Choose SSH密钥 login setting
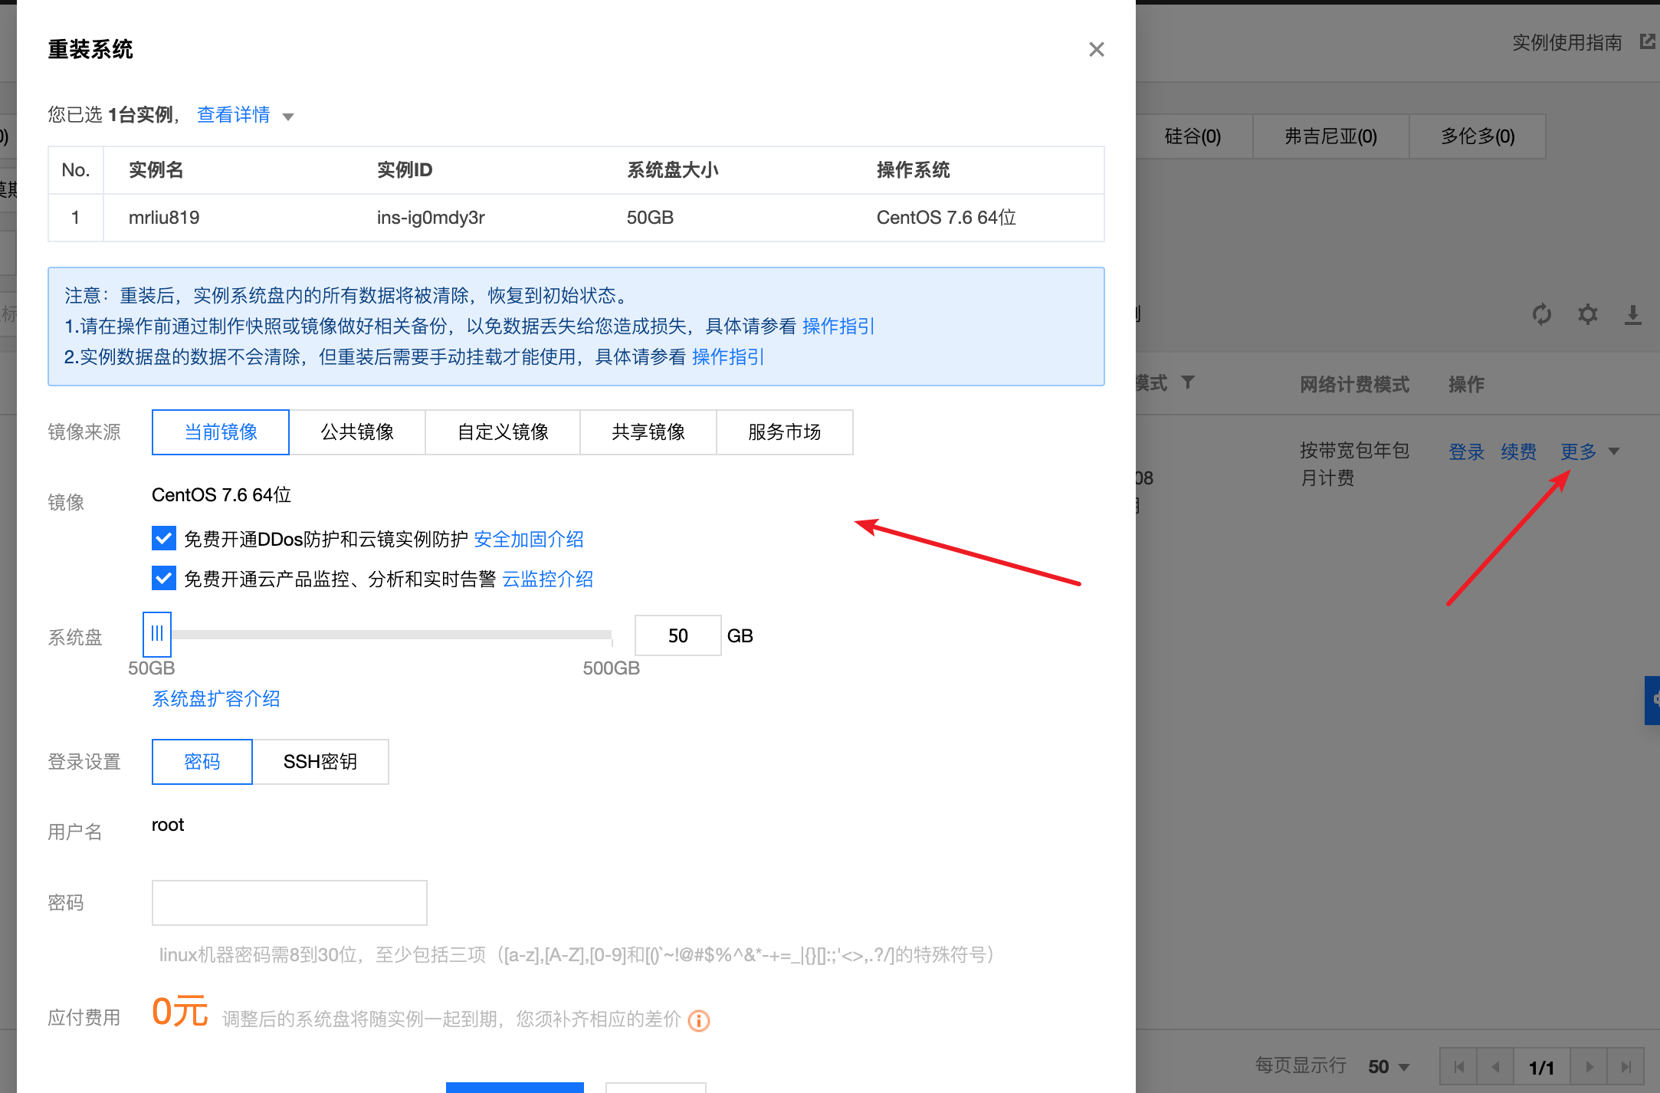Screen dimensions: 1660x1093 point(320,762)
